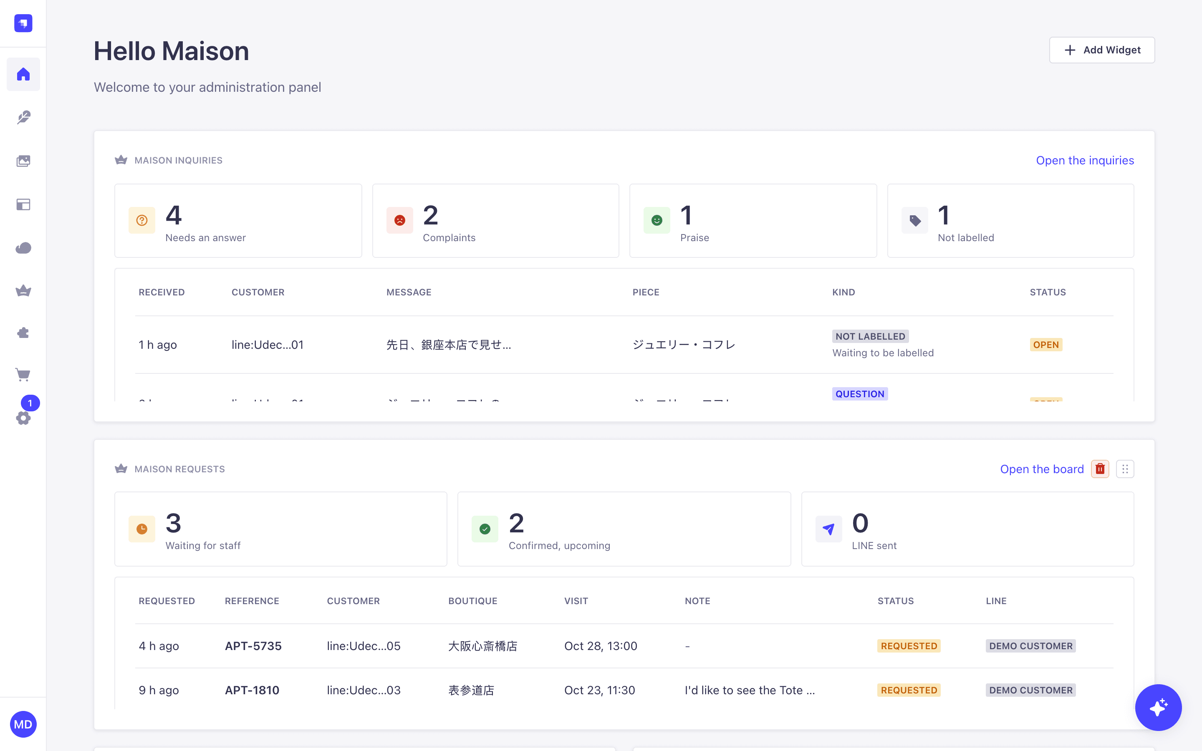The image size is (1202, 751).
Task: Click the Waiting for staff clock icon
Action: point(142,529)
